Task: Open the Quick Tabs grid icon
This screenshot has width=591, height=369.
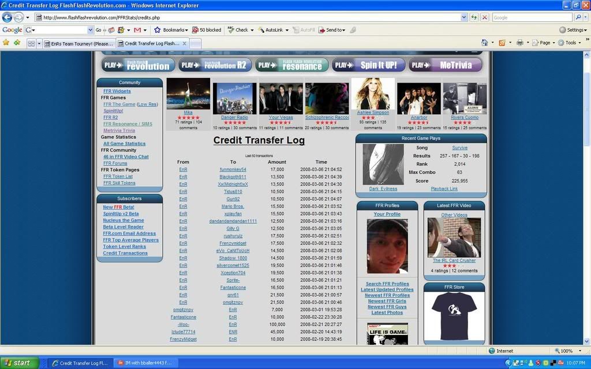Action: coord(31,43)
